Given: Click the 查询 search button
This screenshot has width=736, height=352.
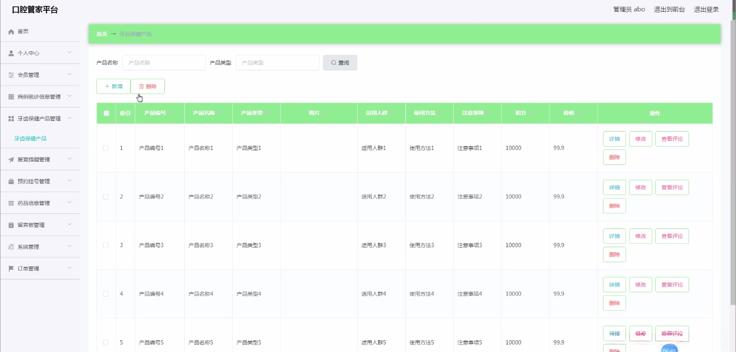Looking at the screenshot, I should click(x=340, y=63).
